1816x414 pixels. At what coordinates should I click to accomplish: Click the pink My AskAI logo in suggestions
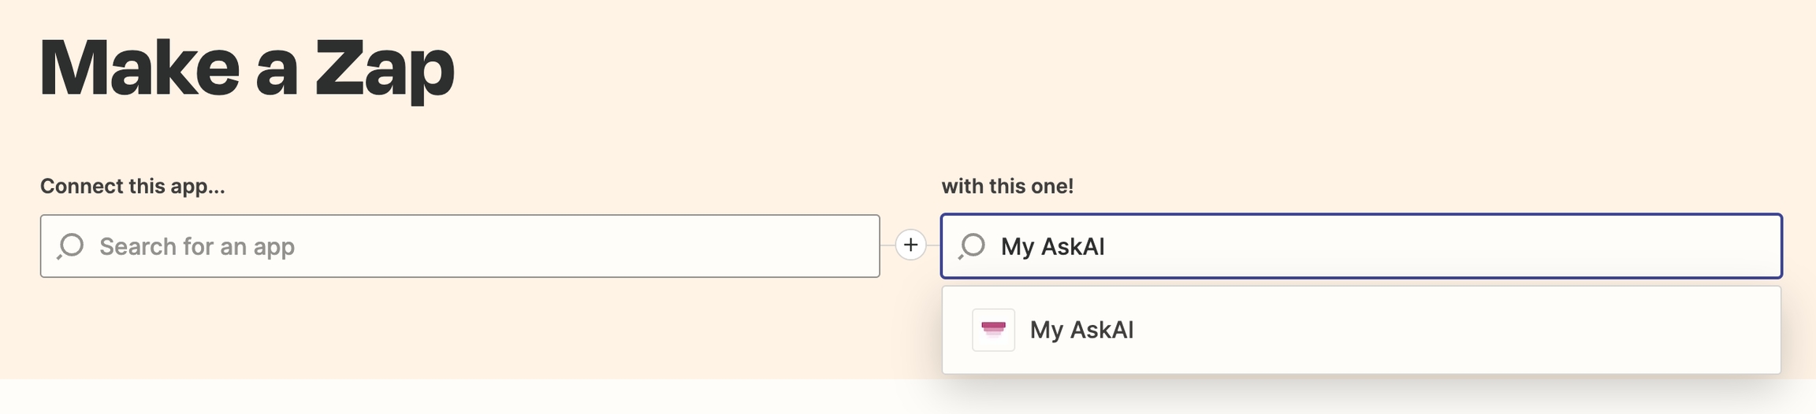tap(993, 330)
